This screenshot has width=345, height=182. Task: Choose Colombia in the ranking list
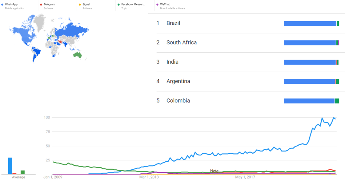coord(178,101)
